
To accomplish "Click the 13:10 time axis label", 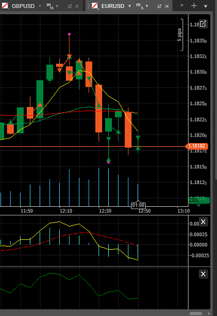I will [x=183, y=211].
